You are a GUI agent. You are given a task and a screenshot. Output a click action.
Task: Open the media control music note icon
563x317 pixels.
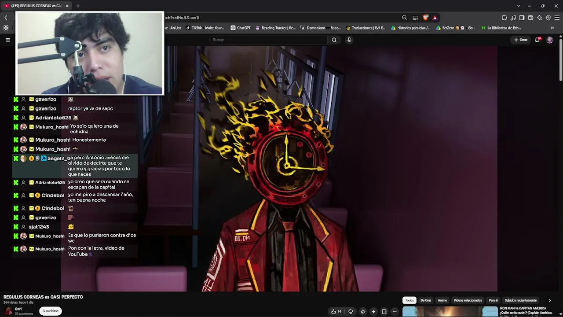click(513, 18)
